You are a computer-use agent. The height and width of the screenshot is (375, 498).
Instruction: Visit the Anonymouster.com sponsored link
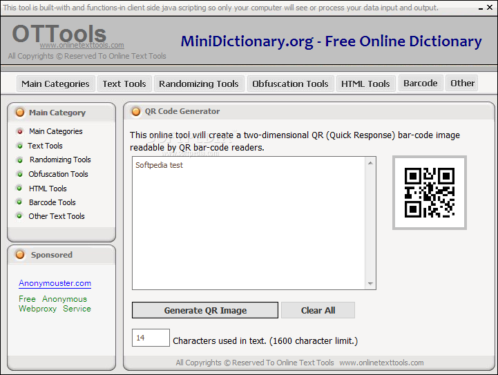click(55, 283)
